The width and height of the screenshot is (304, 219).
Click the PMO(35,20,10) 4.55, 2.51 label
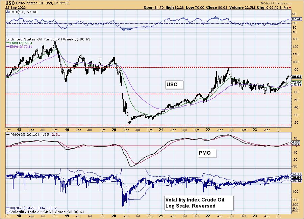(x=35, y=135)
